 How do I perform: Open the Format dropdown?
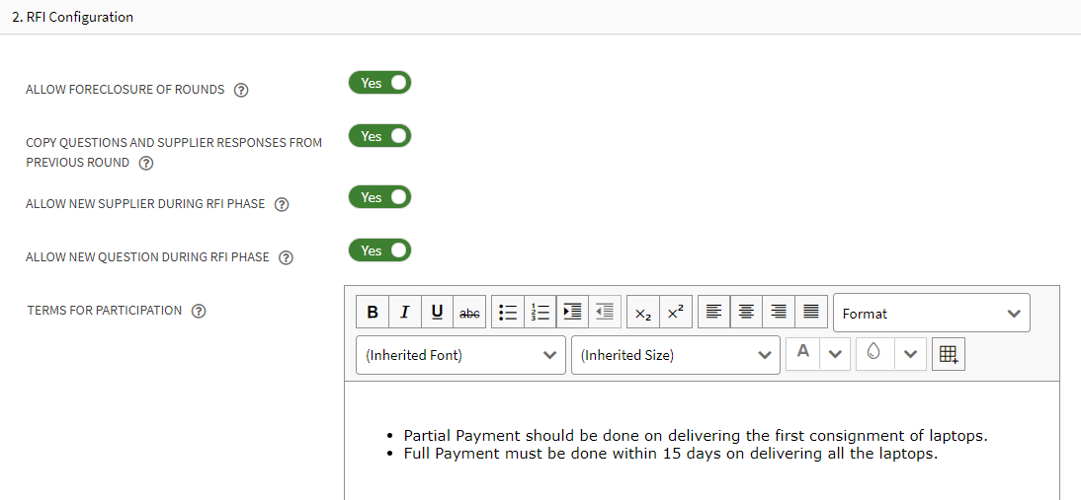pos(931,314)
